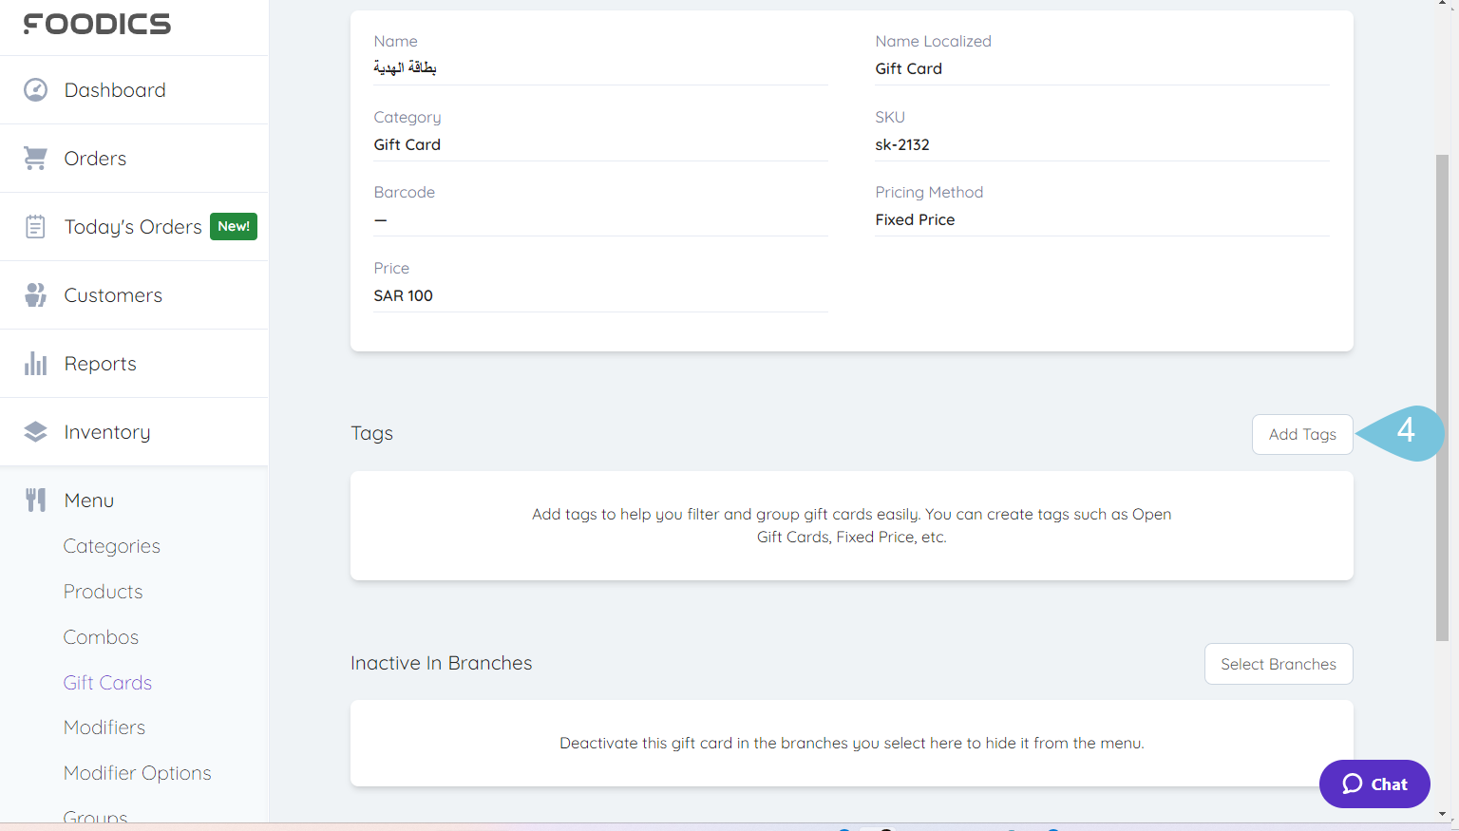Viewport: 1459px width, 831px height.
Task: Click the SKU value sk-2132
Action: pos(901,144)
